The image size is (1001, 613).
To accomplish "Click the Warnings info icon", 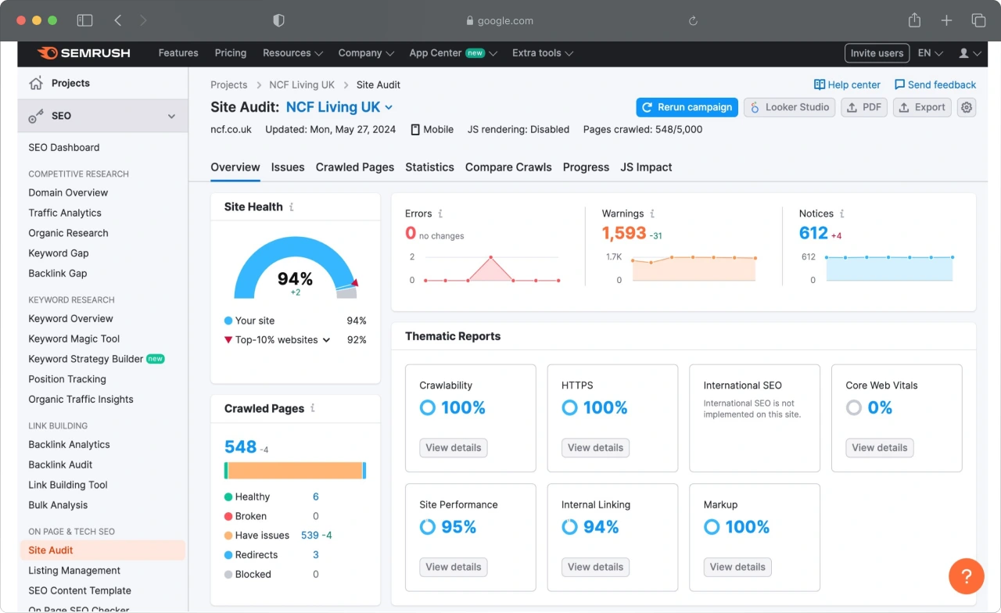I will (x=652, y=213).
